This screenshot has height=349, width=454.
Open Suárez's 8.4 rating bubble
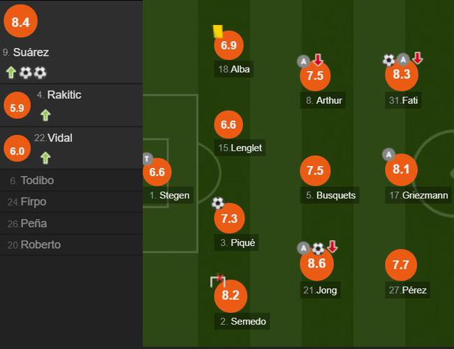tap(20, 23)
